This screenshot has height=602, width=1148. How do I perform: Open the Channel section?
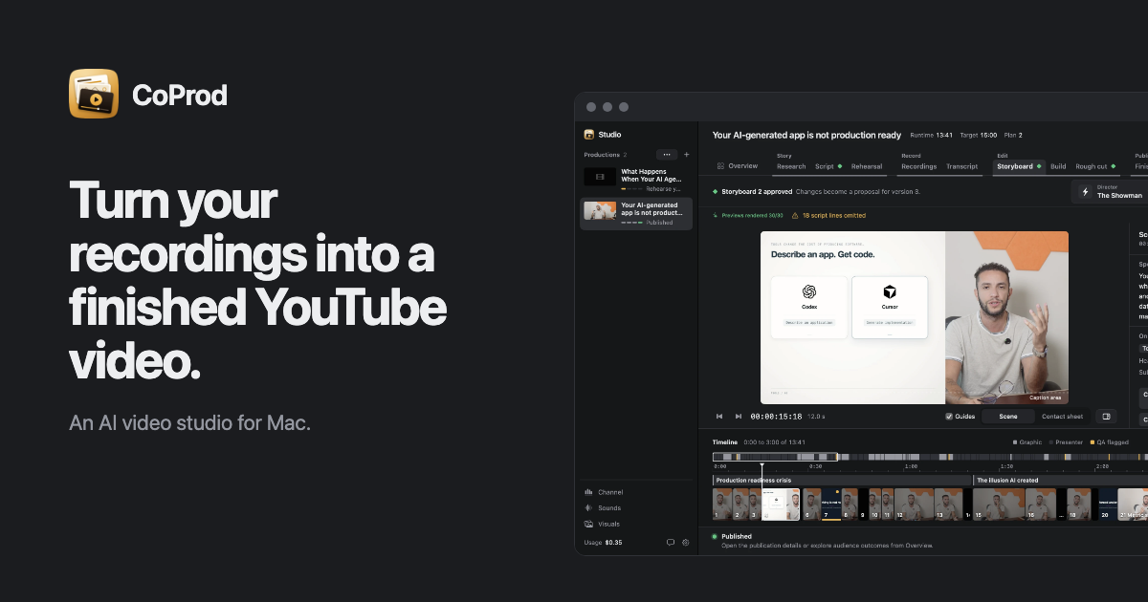pyautogui.click(x=604, y=492)
